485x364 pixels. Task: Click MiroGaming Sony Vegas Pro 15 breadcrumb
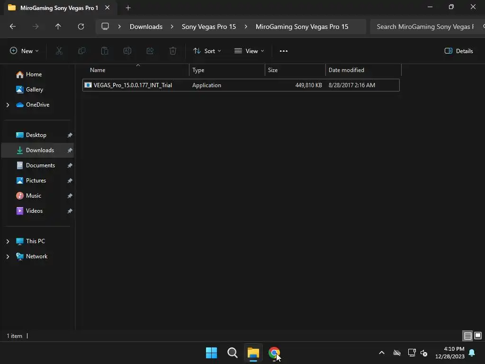coord(302,27)
